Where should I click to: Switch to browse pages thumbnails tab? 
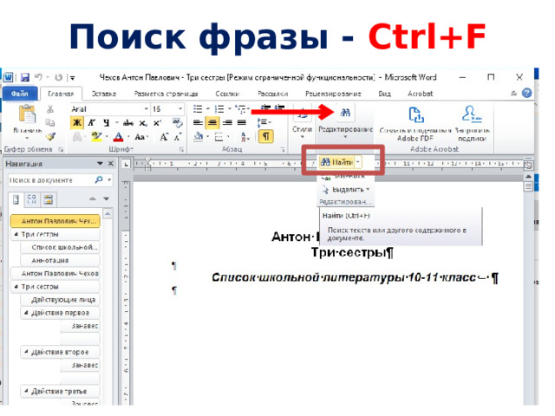32,200
